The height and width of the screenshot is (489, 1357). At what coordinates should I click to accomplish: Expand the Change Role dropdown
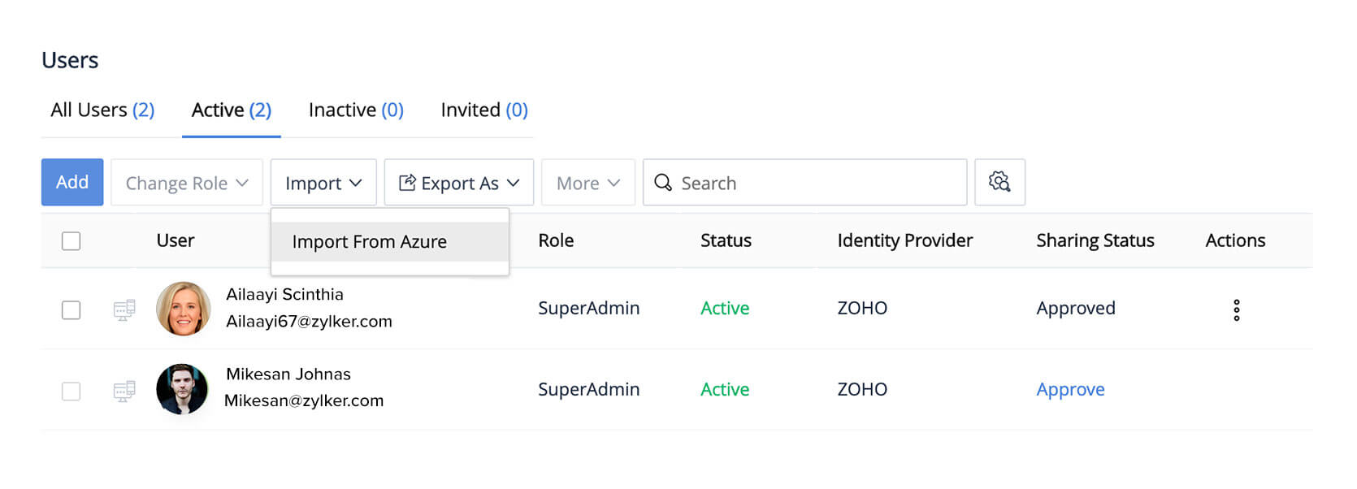[187, 183]
